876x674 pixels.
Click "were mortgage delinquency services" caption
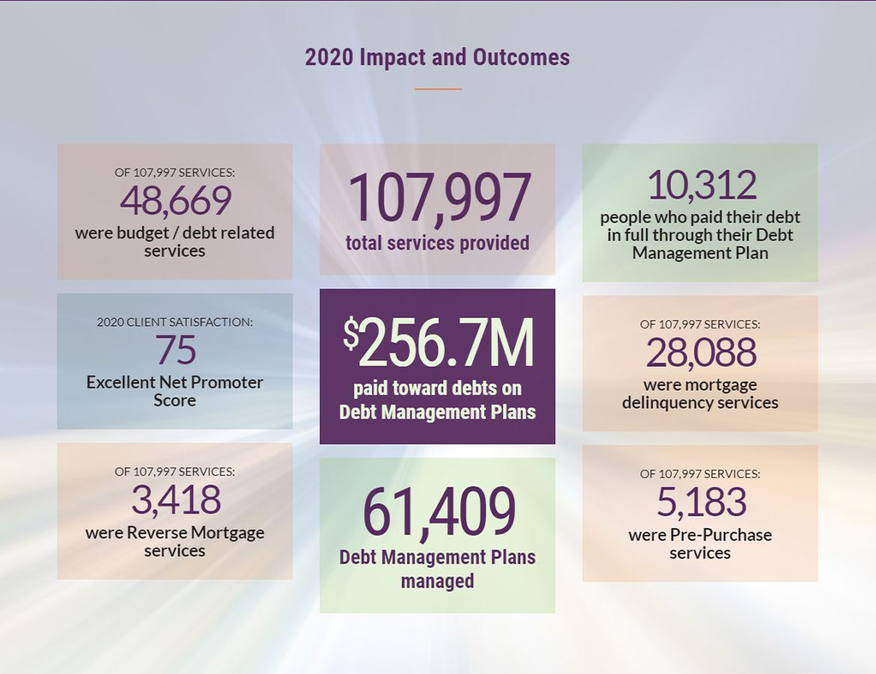tap(700, 393)
